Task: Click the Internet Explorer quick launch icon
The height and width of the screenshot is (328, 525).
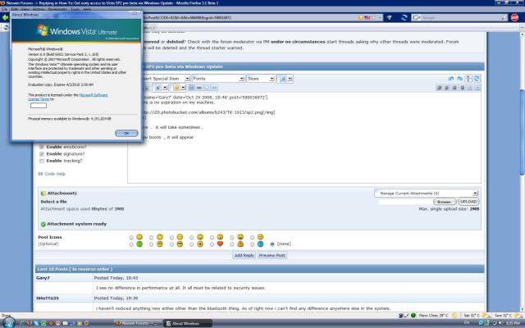Action: click(22, 323)
